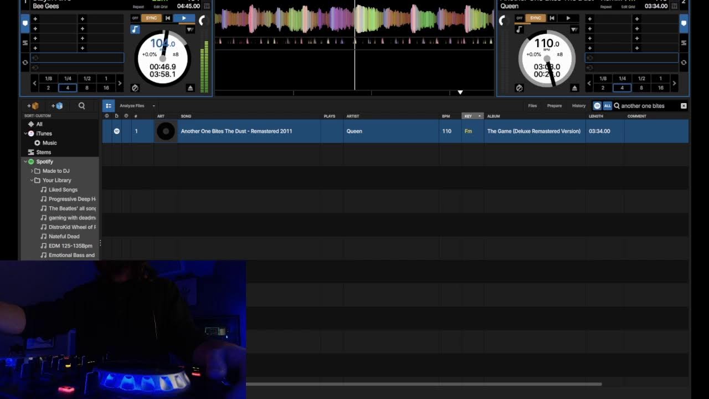Toggle ALL search filter
The image size is (709, 399).
pyautogui.click(x=608, y=106)
